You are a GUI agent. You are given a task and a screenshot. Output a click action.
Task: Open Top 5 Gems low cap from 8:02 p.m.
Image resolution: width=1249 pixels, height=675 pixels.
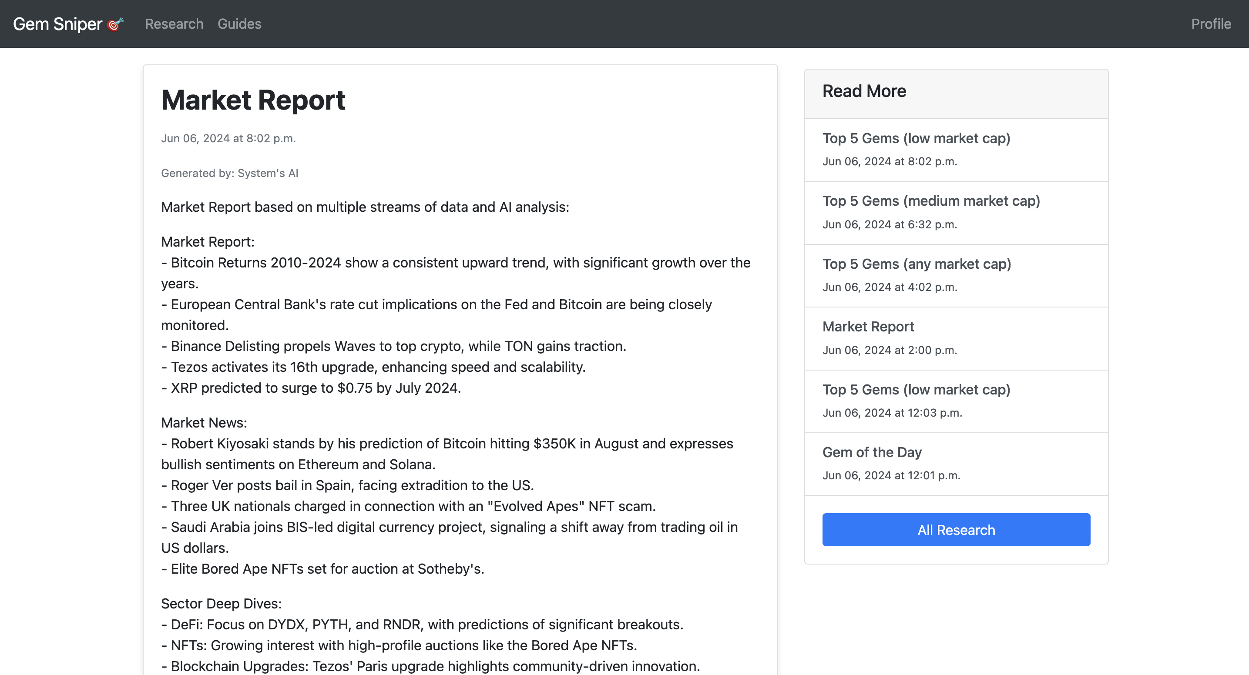[x=916, y=139]
